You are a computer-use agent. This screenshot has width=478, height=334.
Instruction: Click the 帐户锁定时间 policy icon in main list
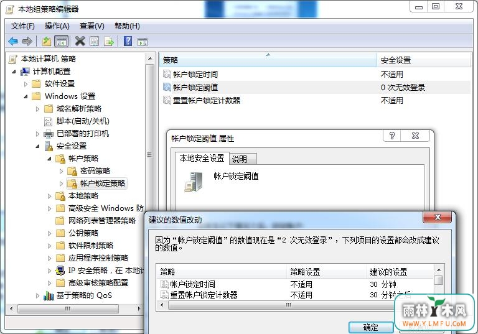click(x=167, y=74)
